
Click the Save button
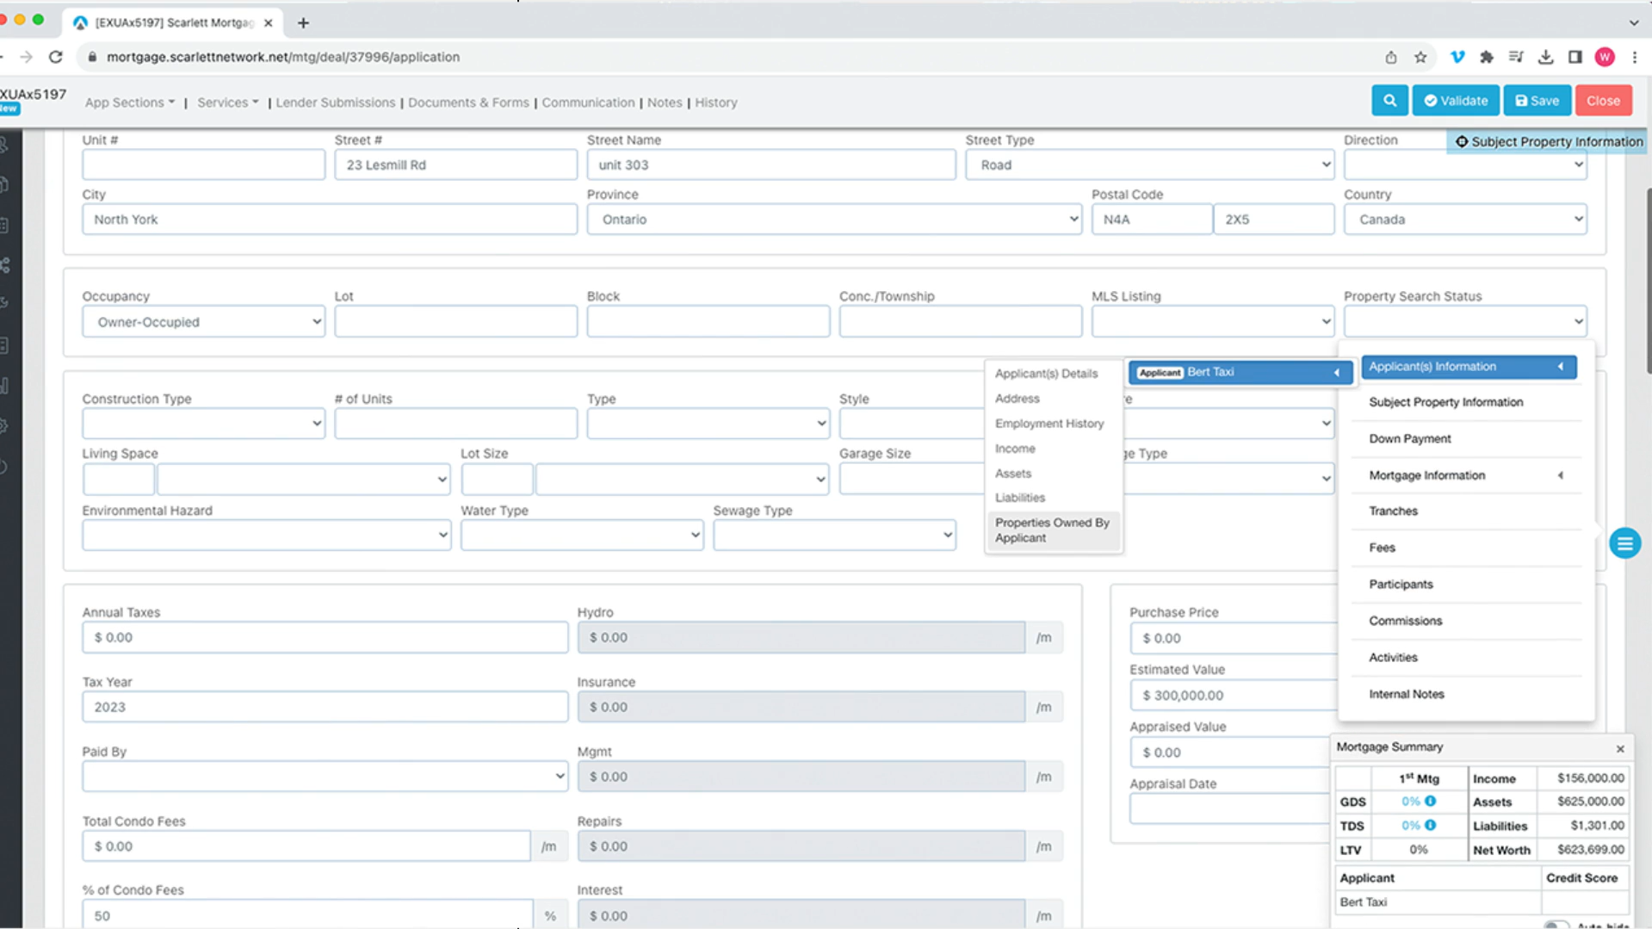tap(1537, 101)
